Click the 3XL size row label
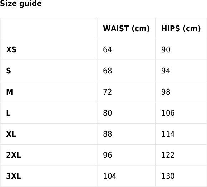 click(x=14, y=176)
